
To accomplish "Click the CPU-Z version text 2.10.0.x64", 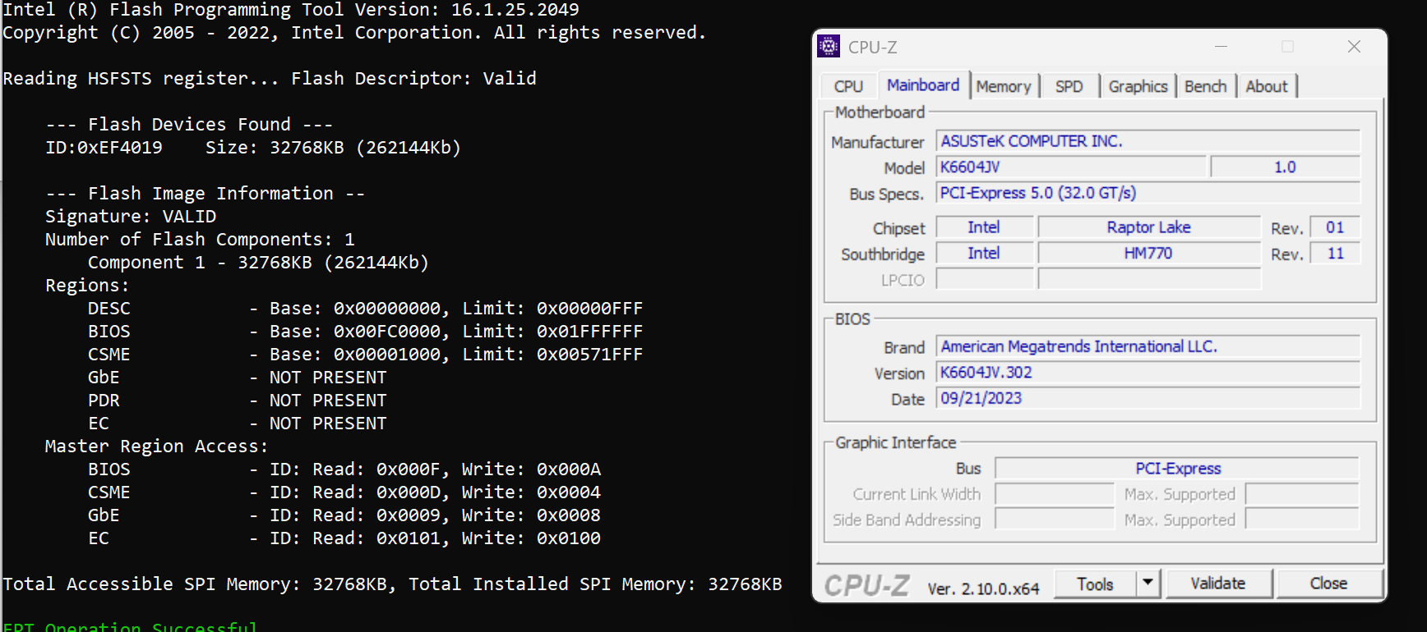I will point(983,588).
